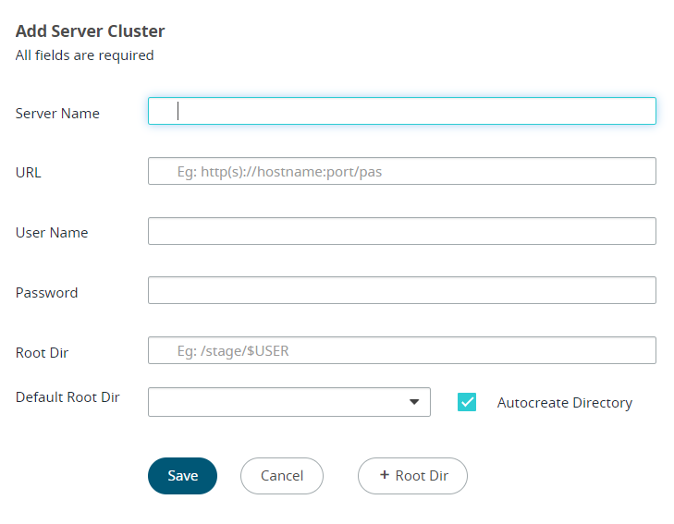Viewport: 674px width, 524px height.
Task: Click the Server Name input field
Action: pos(401,111)
